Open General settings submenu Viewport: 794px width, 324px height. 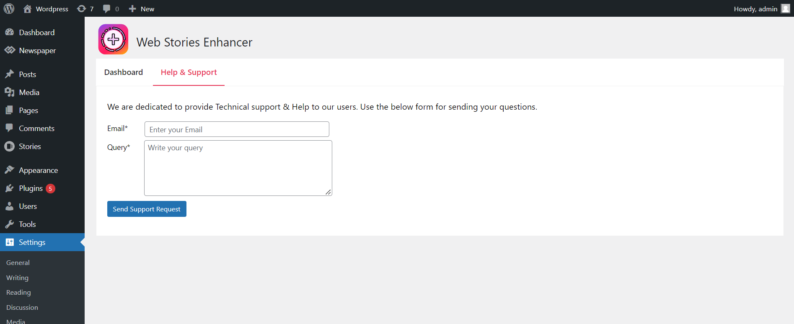(x=18, y=262)
